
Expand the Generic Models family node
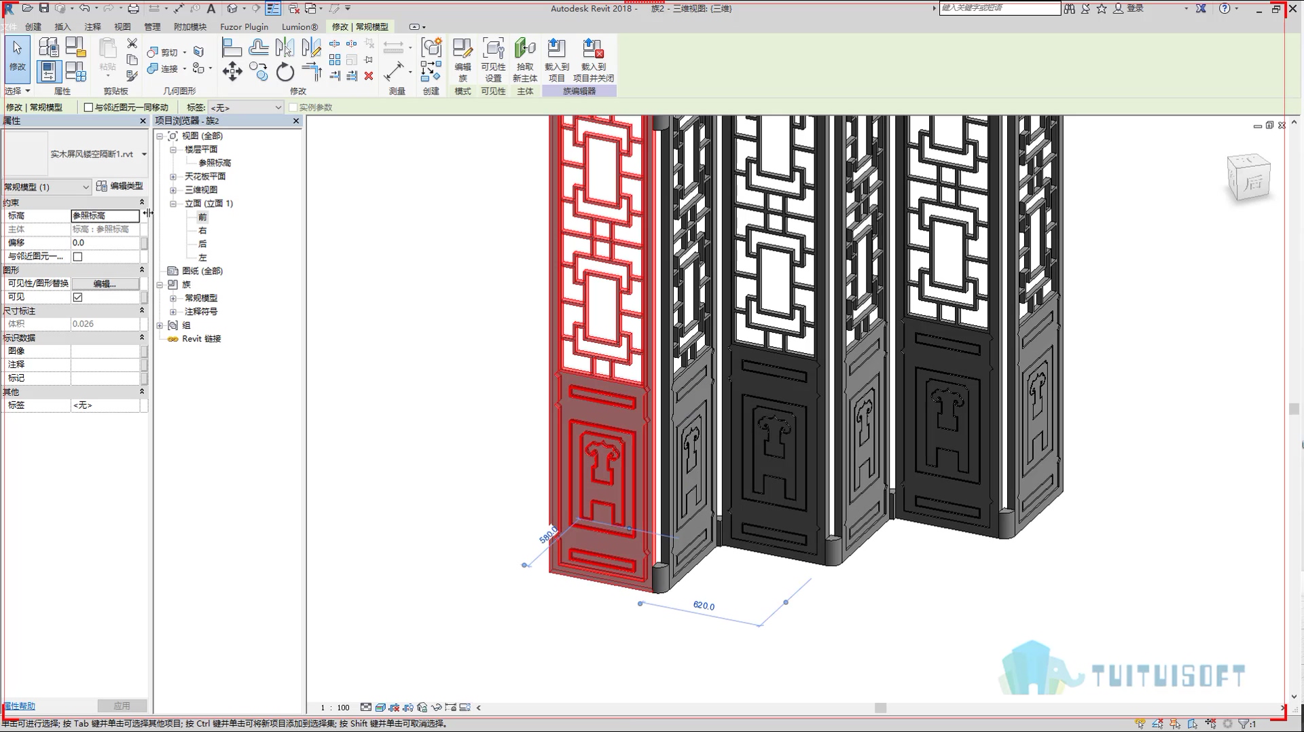(173, 298)
